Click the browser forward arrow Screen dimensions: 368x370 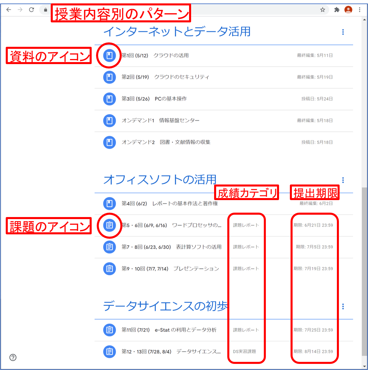(x=20, y=10)
